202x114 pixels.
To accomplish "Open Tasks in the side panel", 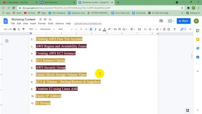I will (x=198, y=48).
